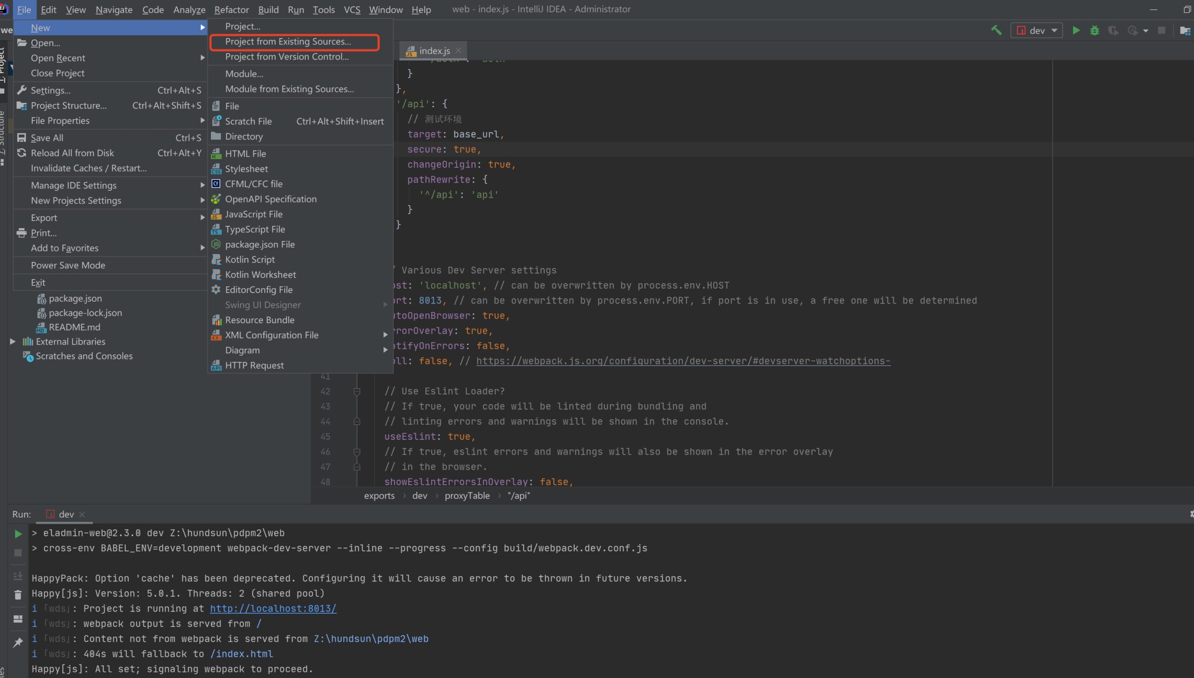The image size is (1194, 678).
Task: Expand XML Configuration File submenu
Action: click(300, 335)
